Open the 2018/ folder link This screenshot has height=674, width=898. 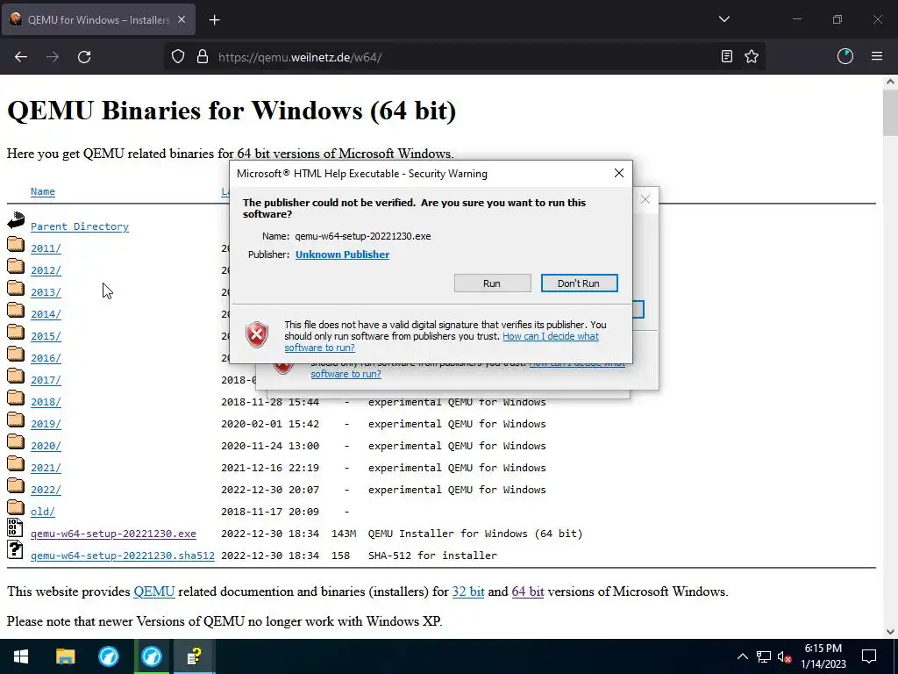(46, 402)
